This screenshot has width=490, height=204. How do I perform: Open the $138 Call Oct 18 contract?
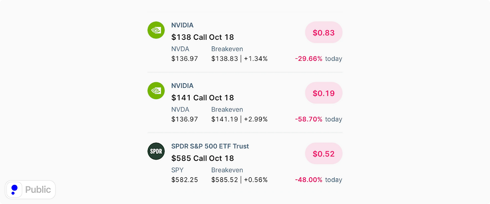203,37
